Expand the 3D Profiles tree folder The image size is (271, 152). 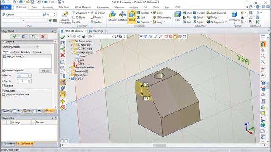coord(72,49)
